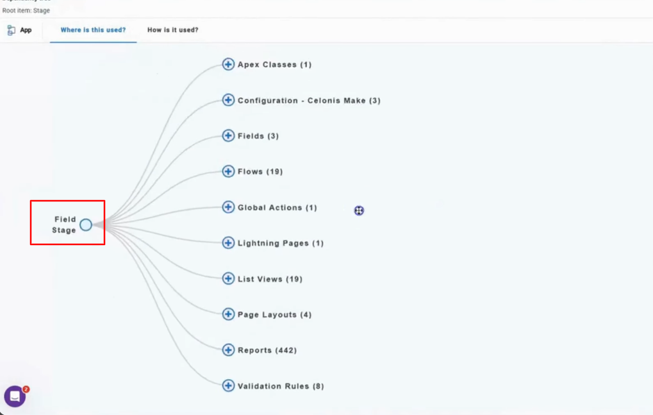653x415 pixels.
Task: Click the plus icon next to Flows
Action: 228,171
